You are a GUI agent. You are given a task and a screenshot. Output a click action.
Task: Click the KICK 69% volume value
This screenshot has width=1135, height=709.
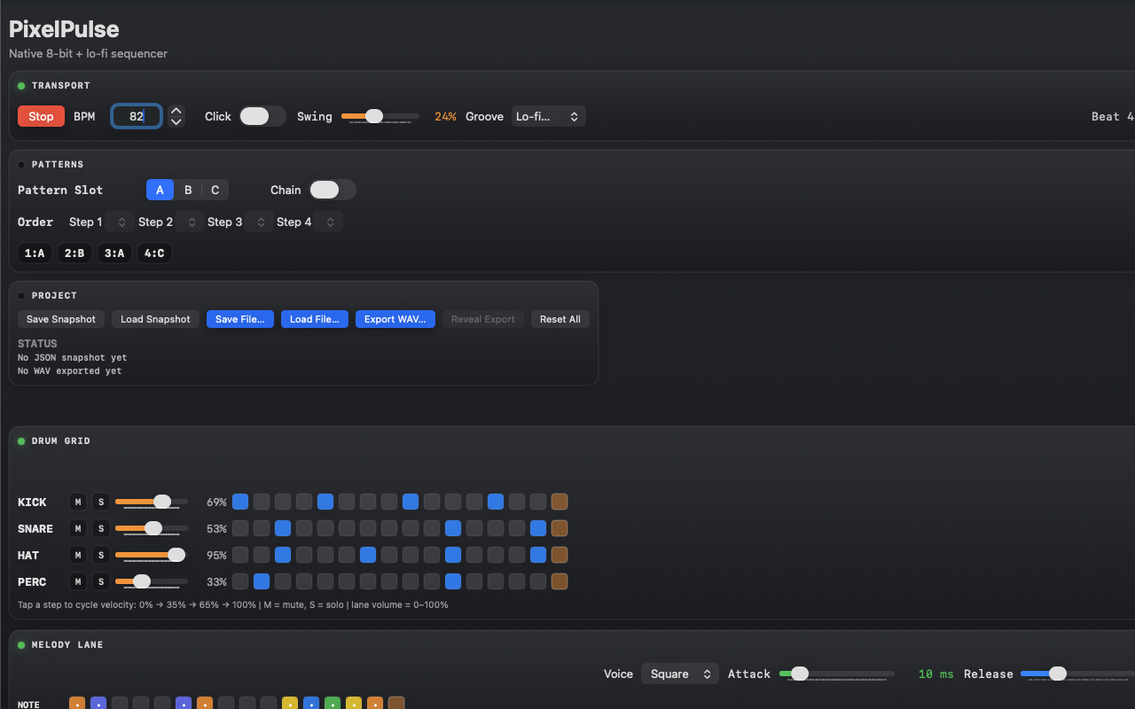216,503
